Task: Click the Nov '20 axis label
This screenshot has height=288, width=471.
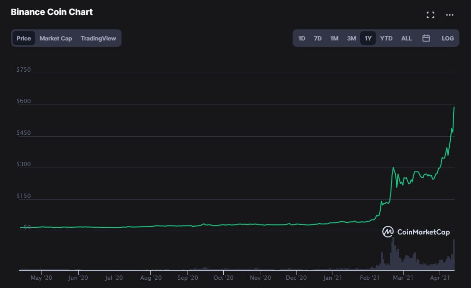Action: pos(260,278)
